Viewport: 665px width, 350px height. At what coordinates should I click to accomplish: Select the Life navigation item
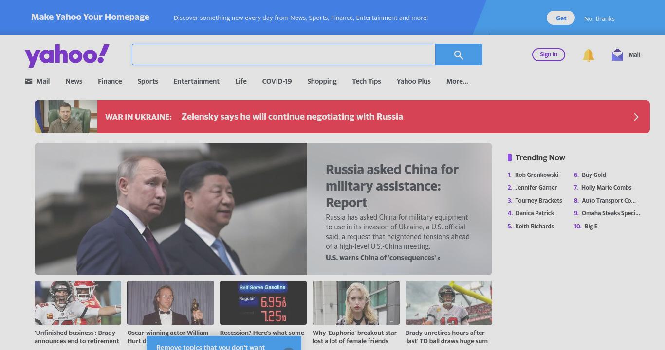tap(241, 81)
